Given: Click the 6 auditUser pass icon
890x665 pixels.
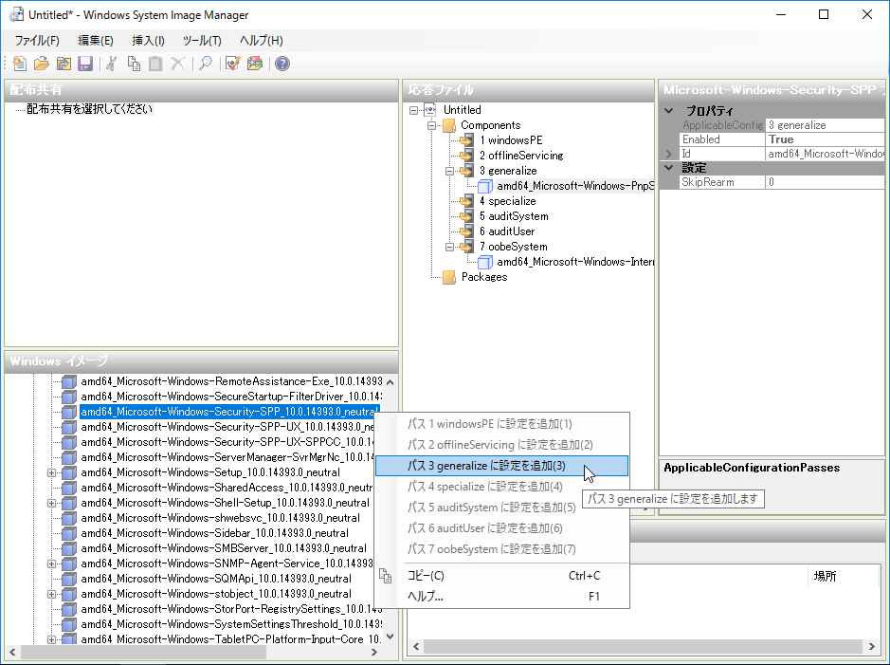Looking at the screenshot, I should pyautogui.click(x=466, y=231).
